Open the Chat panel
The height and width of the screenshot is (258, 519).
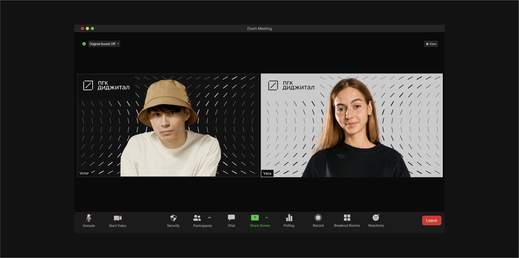pyautogui.click(x=231, y=221)
